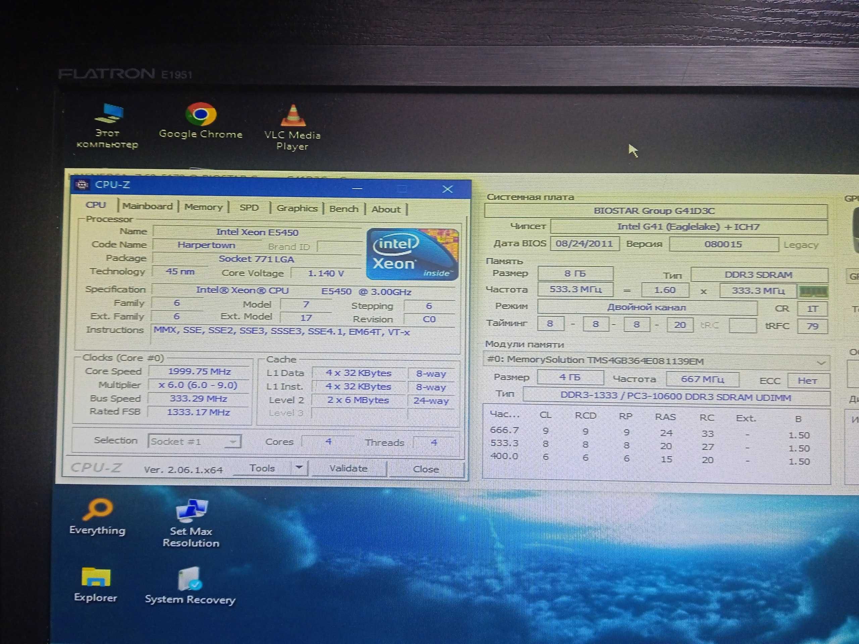This screenshot has height=644, width=859.
Task: Click the memory size 8 ГБ field
Action: 575,274
